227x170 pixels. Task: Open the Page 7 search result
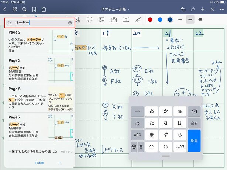pyautogui.click(x=41, y=127)
